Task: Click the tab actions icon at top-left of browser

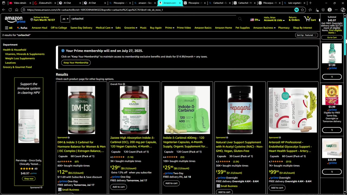Action: click(x=4, y=3)
